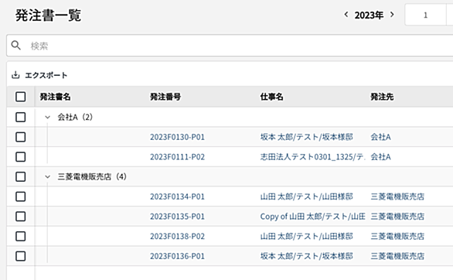This screenshot has height=280, width=453.
Task: Click the エクスポート button
Action: click(39, 75)
